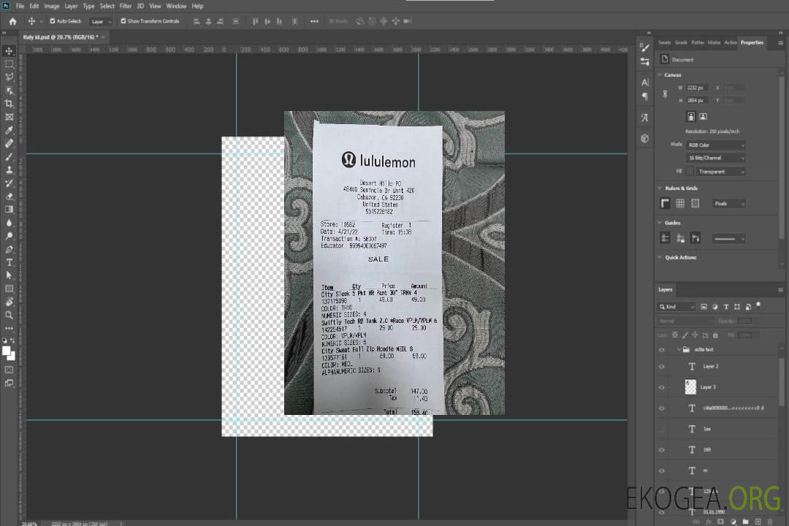Viewport: 789px width, 526px height.
Task: Open the Properties panel menu
Action: [780, 43]
